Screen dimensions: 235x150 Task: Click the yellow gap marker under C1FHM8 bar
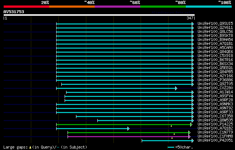click(x=172, y=138)
